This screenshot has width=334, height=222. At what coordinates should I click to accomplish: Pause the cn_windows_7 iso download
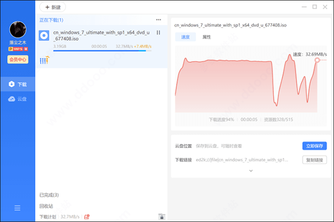pos(158,33)
